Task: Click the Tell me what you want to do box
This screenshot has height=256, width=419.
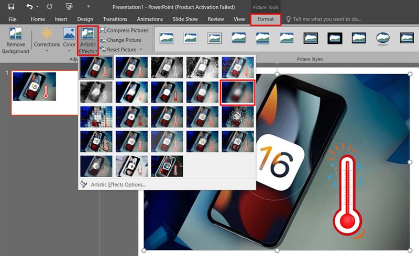Action: pyautogui.click(x=323, y=19)
